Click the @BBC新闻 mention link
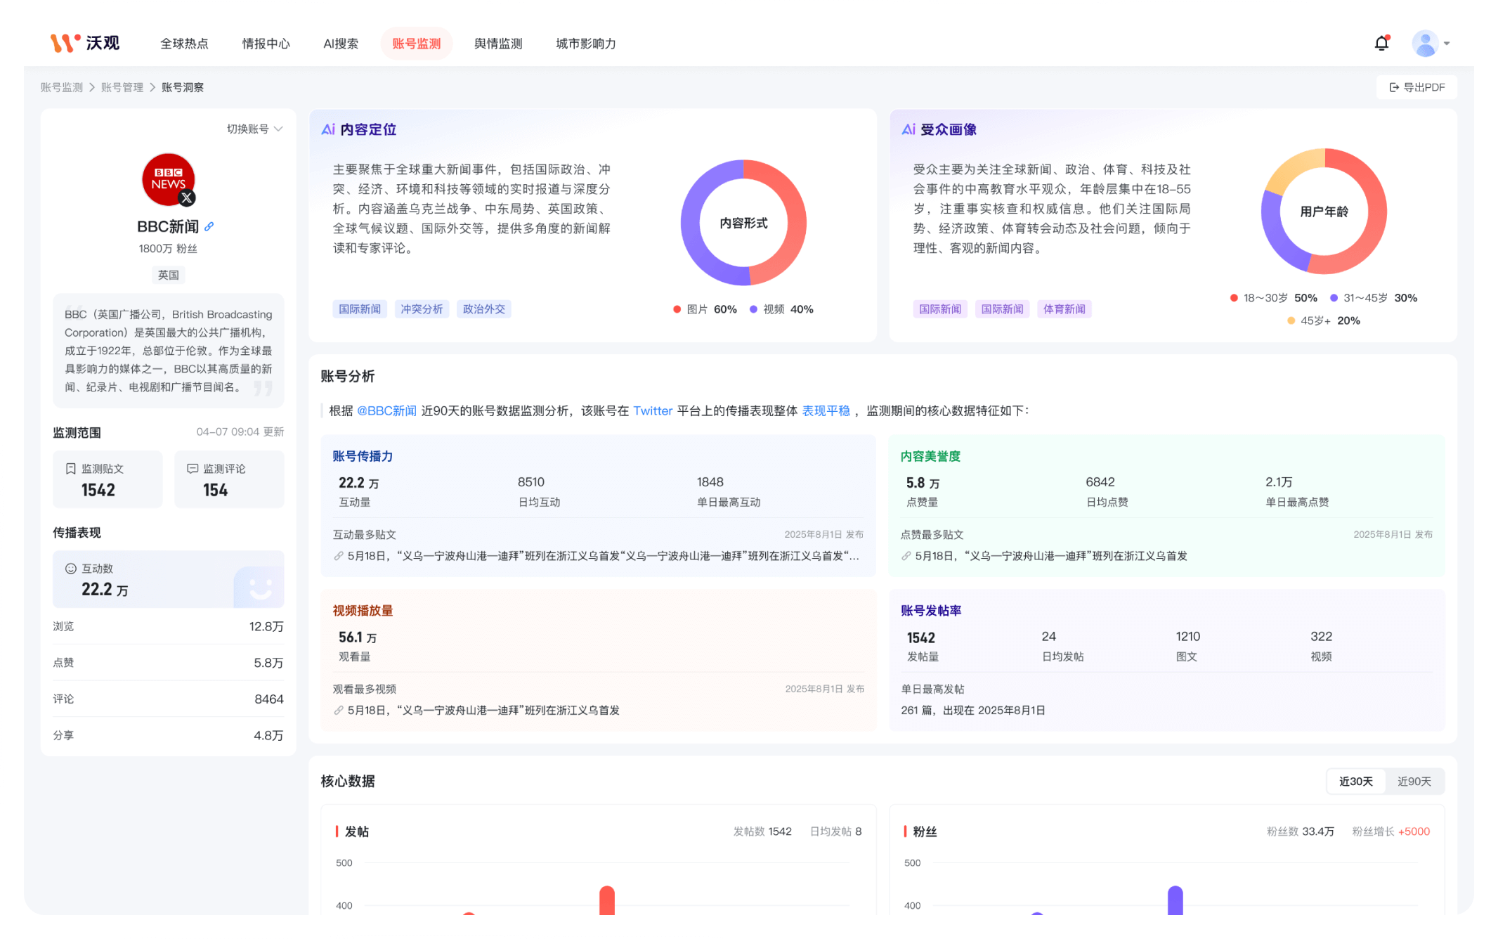The height and width of the screenshot is (939, 1498). pos(386,411)
